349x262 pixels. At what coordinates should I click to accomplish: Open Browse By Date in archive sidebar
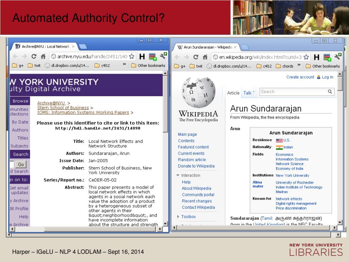(20, 122)
